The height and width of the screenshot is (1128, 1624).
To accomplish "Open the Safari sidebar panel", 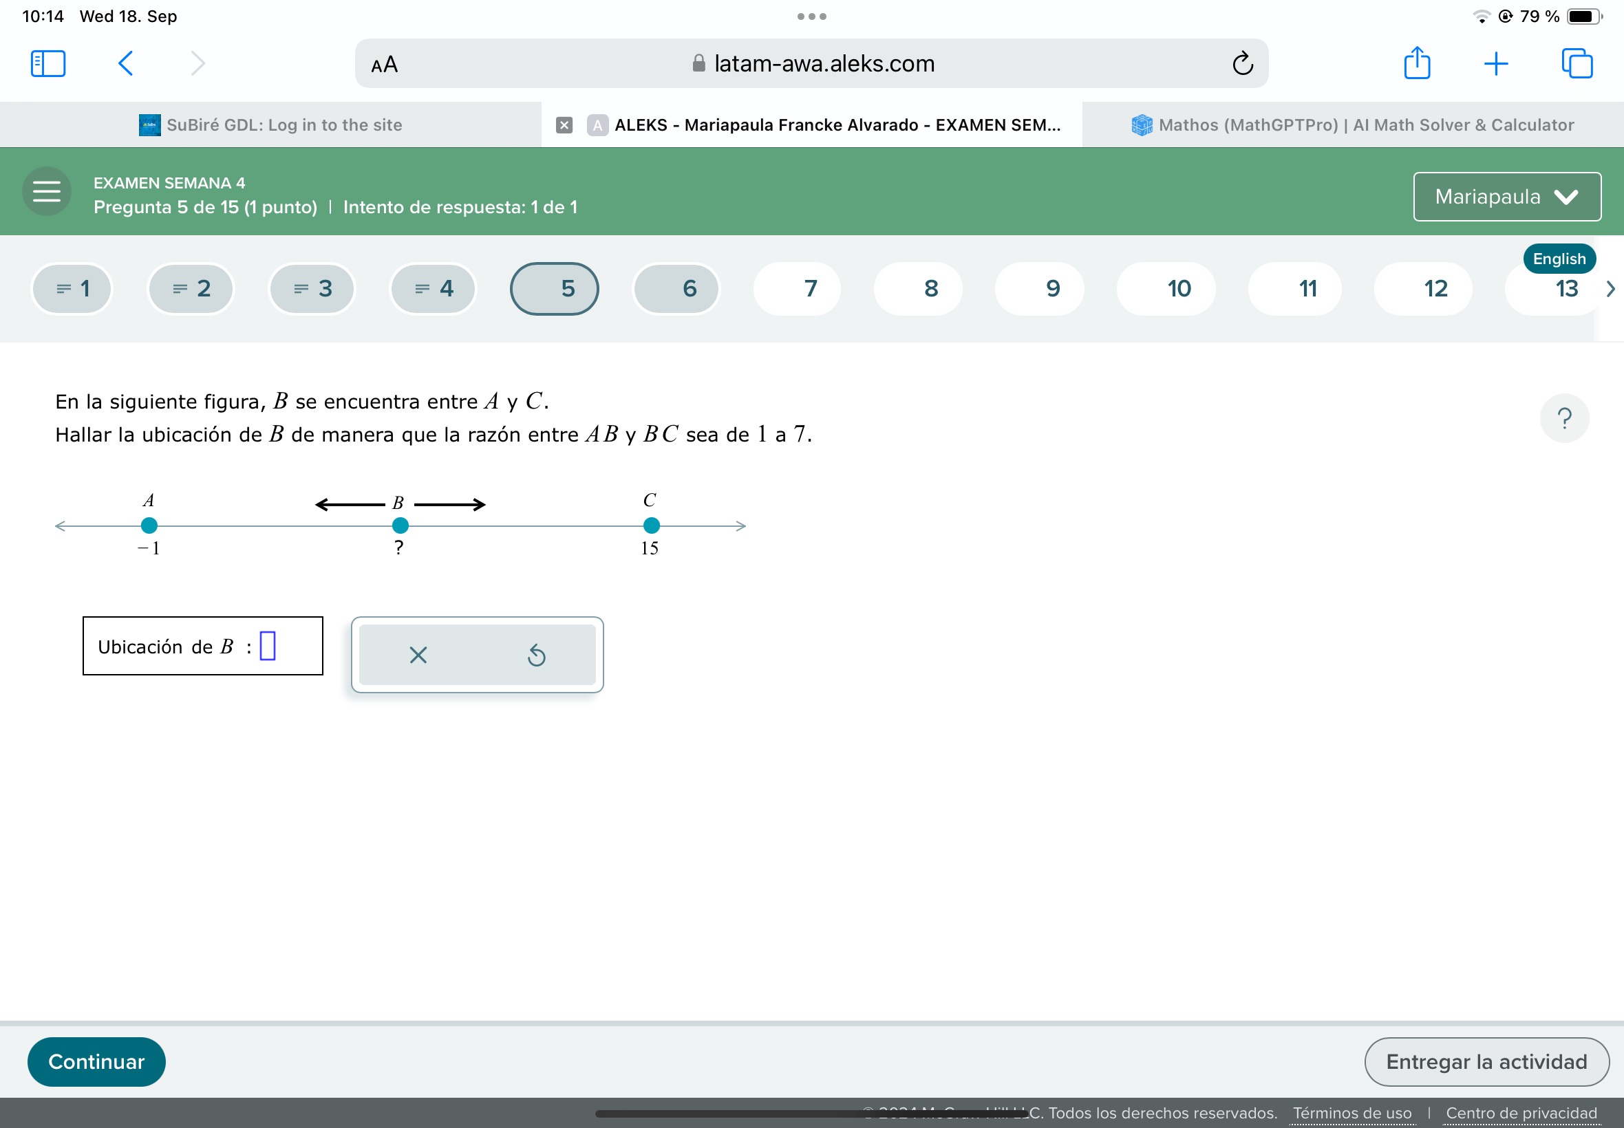I will 48,63.
